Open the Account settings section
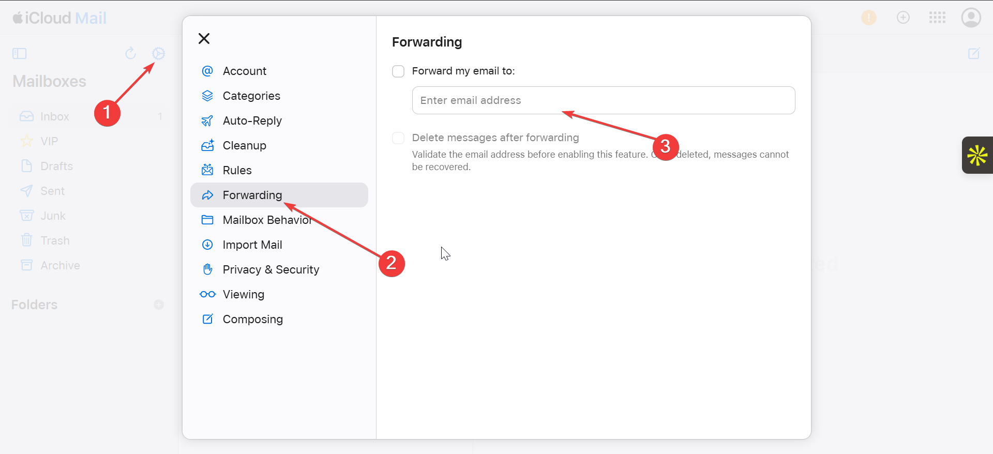 click(244, 71)
